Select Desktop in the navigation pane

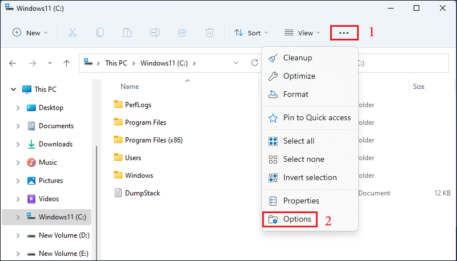51,108
